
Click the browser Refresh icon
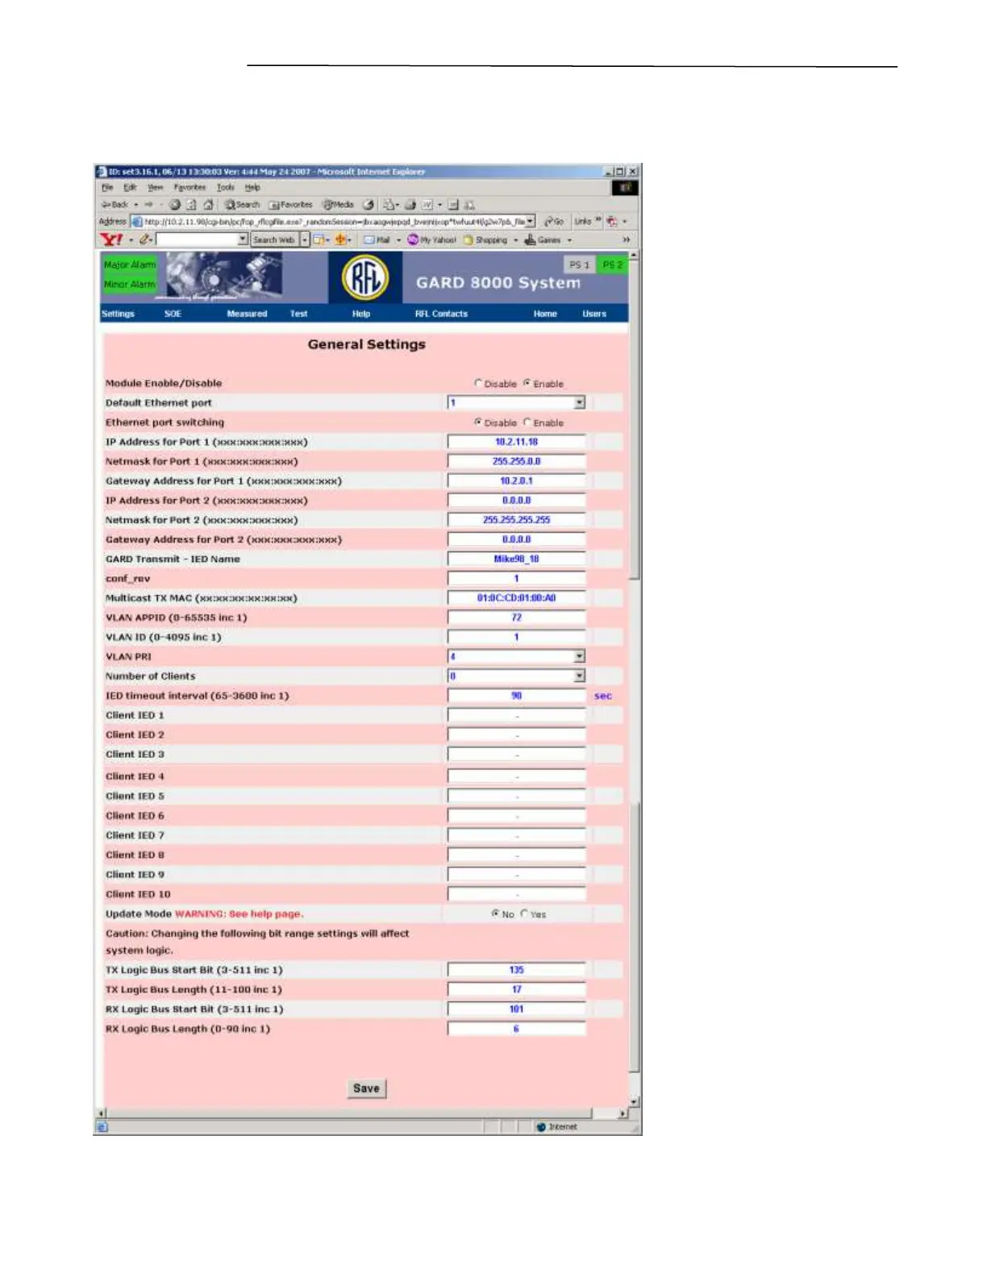[x=192, y=205]
